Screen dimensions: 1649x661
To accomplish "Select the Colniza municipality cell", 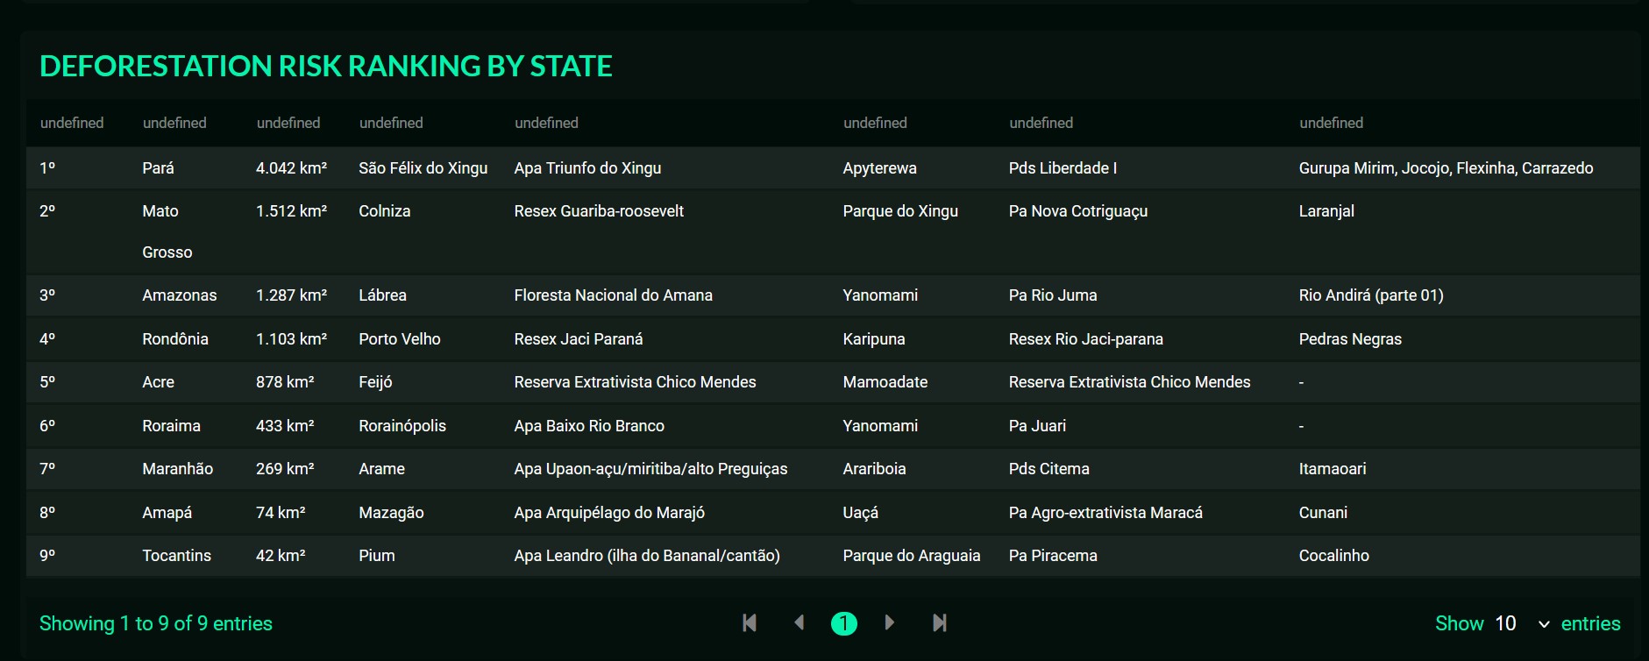I will click(384, 211).
